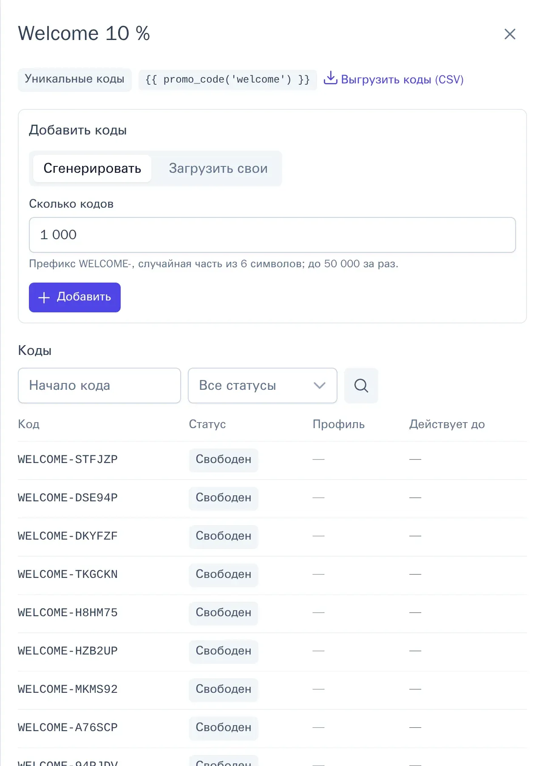Screen dimensions: 544x766
Task: Click Свободен status for WELCOME-TKGCKN
Action: pos(224,574)
